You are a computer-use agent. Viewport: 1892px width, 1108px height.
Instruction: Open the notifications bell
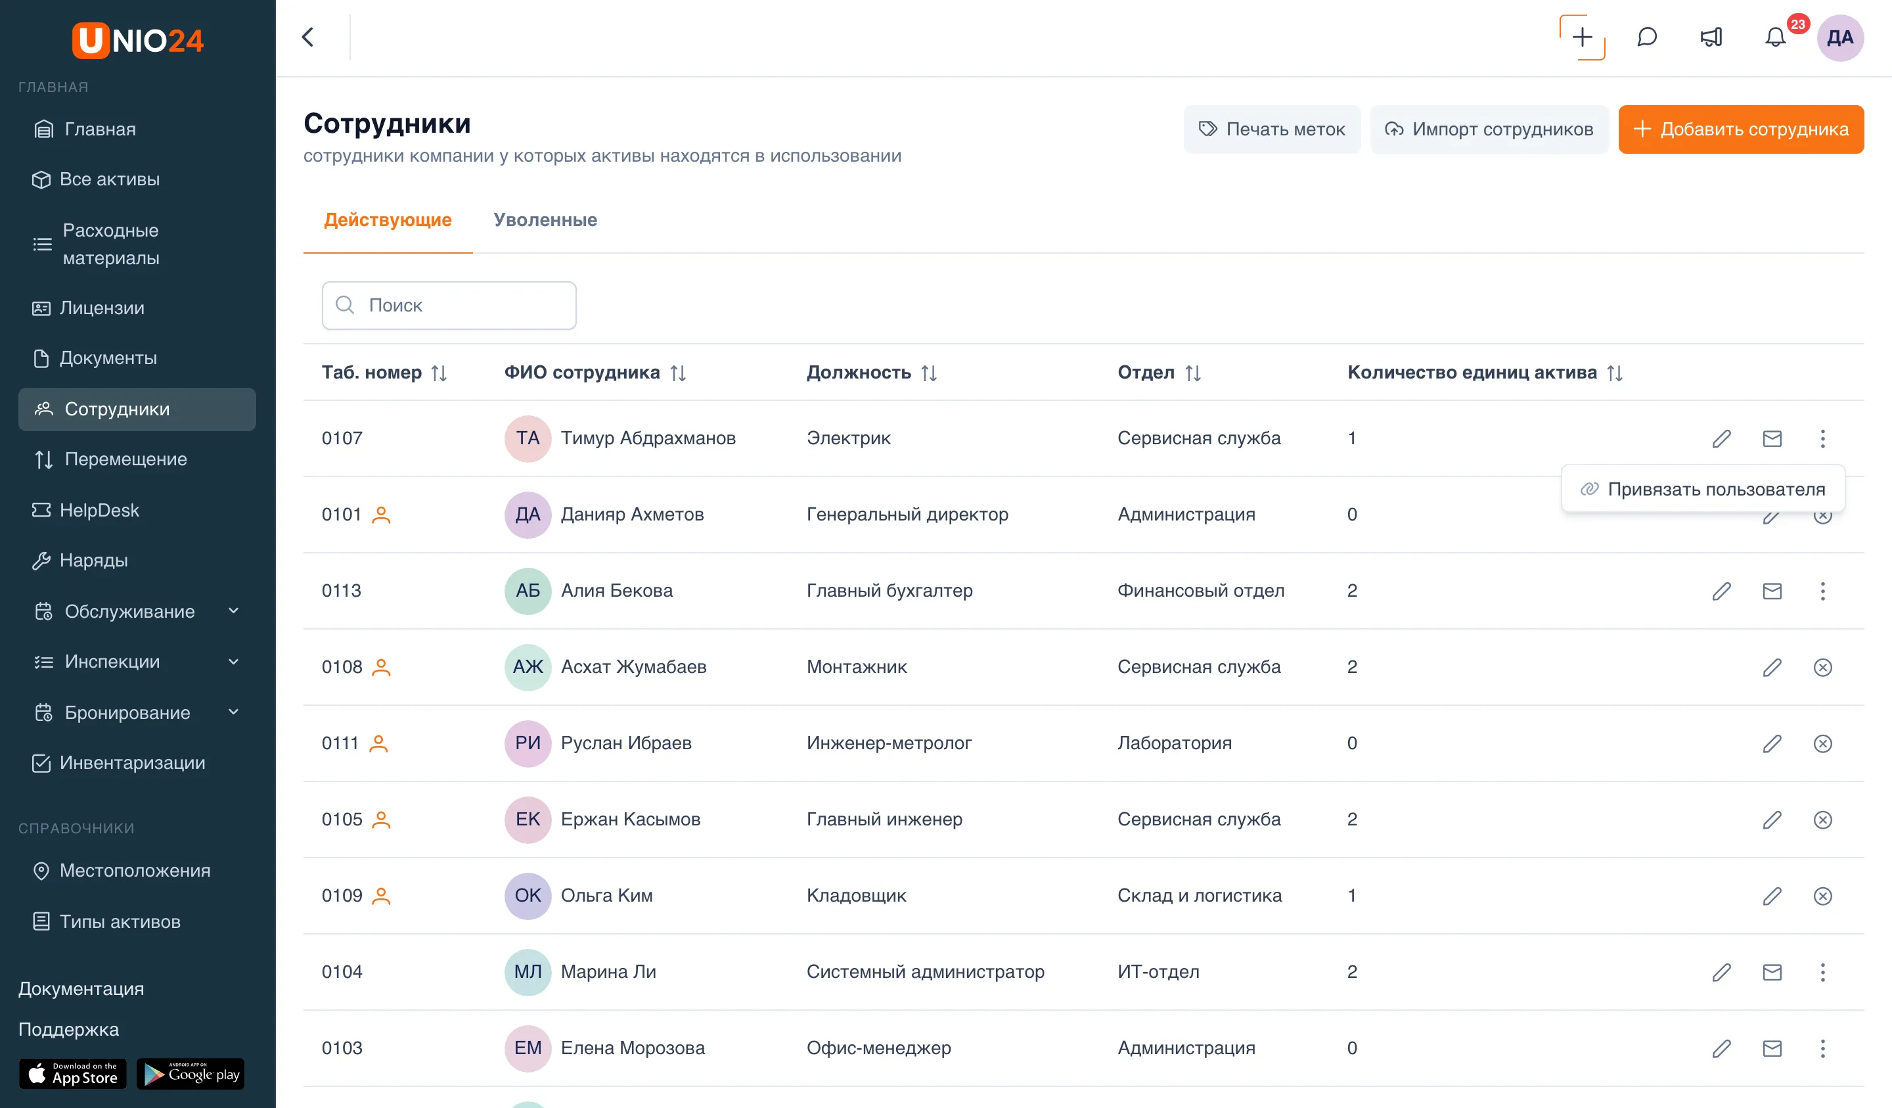(1775, 37)
